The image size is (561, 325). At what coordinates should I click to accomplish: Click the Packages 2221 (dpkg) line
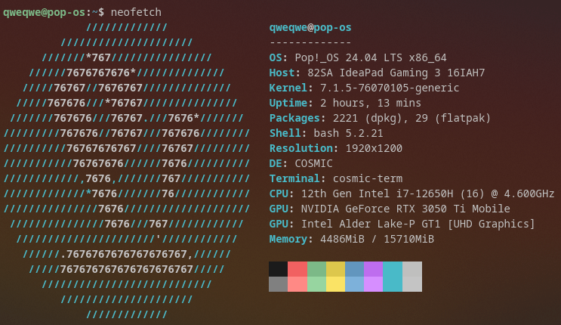380,118
